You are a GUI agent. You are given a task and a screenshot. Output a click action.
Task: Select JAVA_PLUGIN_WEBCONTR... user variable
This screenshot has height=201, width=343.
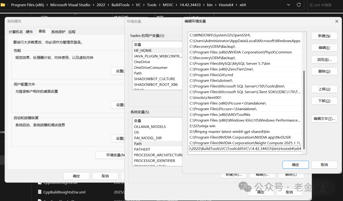coord(158,56)
